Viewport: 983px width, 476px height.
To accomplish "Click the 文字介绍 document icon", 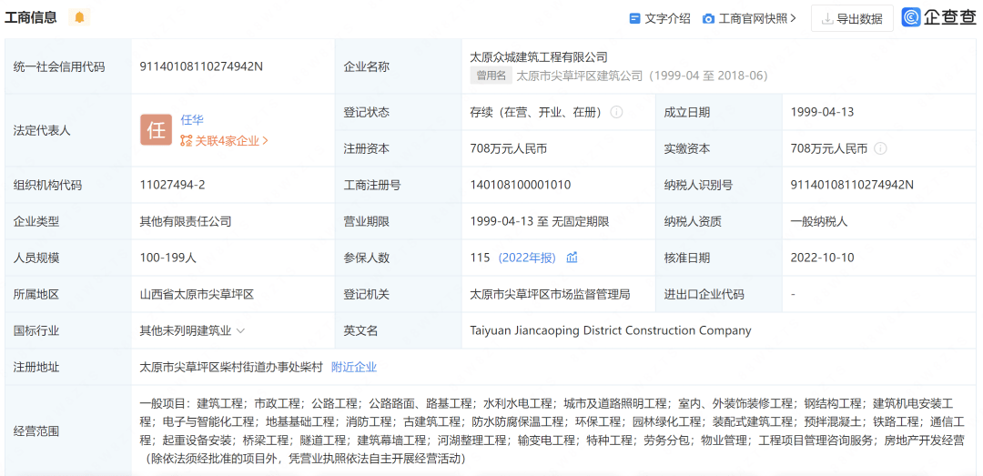I will coord(635,19).
